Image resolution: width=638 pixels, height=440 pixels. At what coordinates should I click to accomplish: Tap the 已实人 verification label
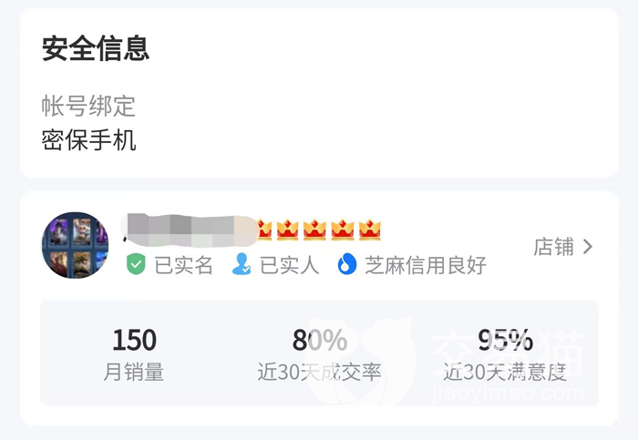pyautogui.click(x=290, y=265)
